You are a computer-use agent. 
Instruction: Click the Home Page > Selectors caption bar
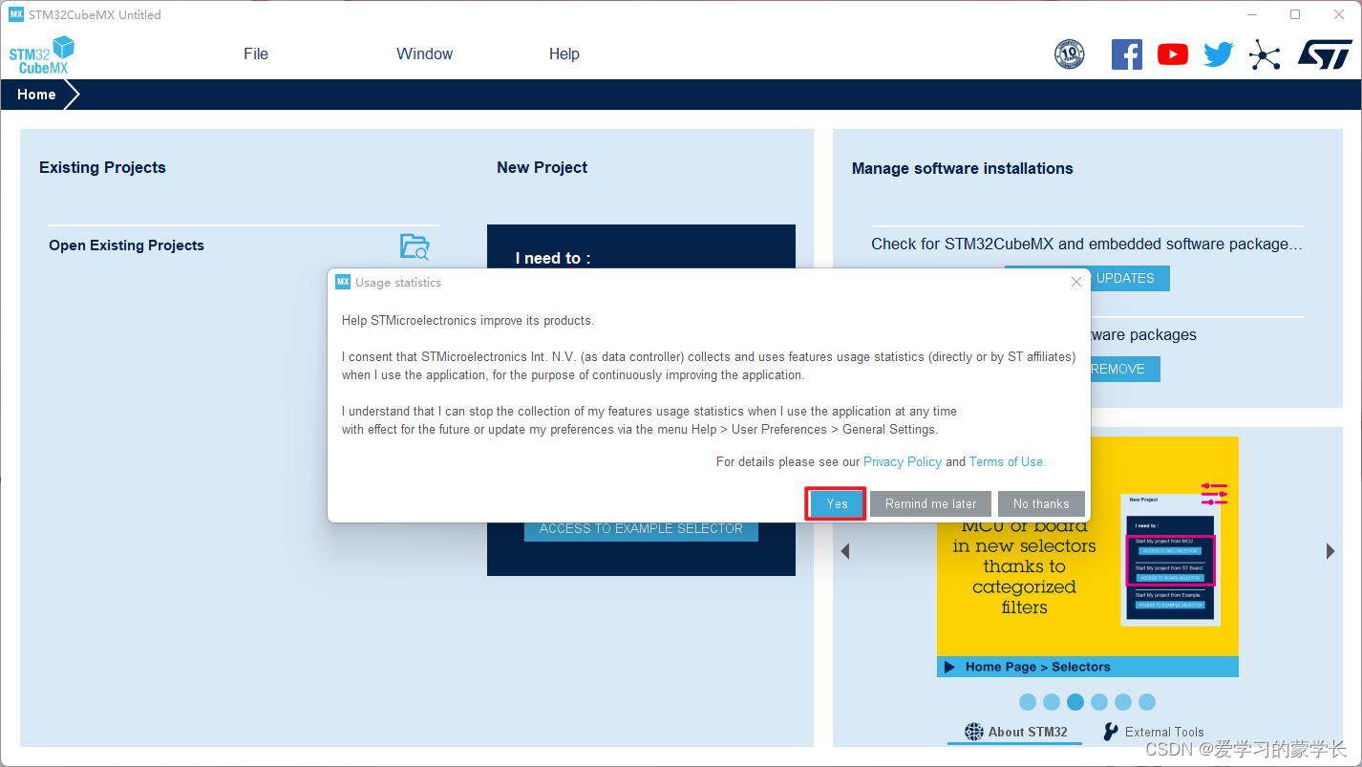point(1088,667)
